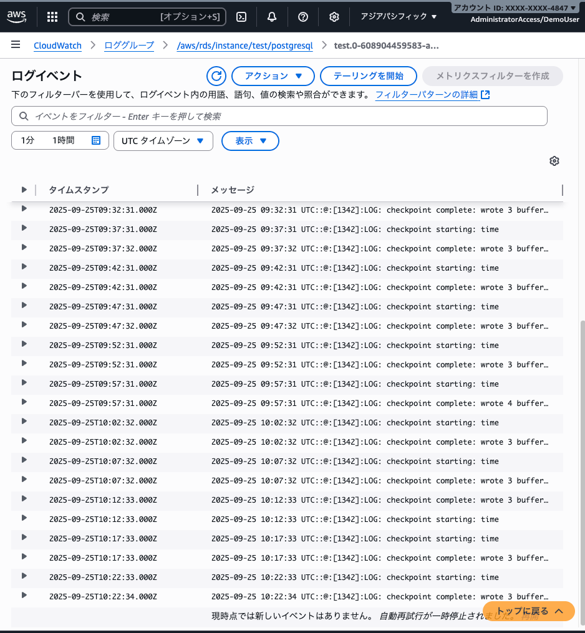The height and width of the screenshot is (633, 585).
Task: Open the 表示 display dropdown
Action: click(x=250, y=141)
